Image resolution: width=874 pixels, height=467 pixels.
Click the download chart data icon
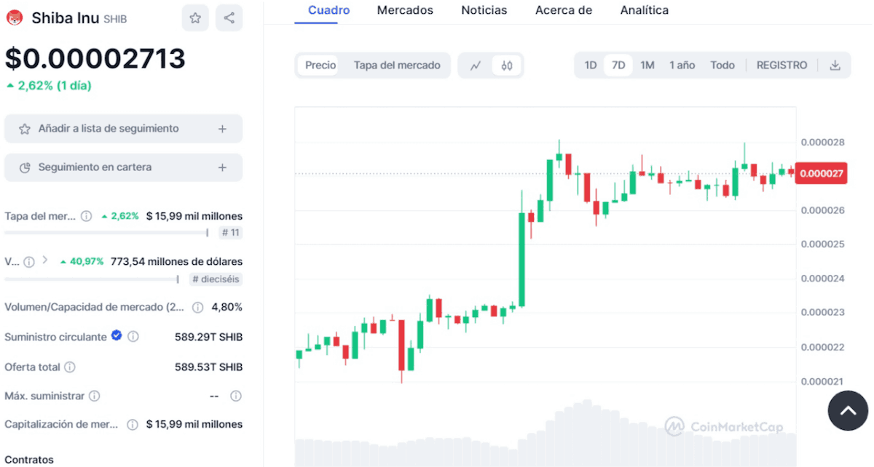pos(835,65)
